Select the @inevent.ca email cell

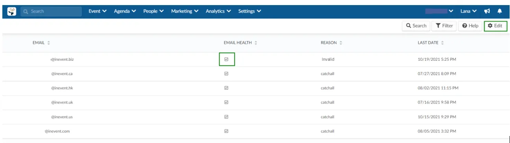click(62, 74)
